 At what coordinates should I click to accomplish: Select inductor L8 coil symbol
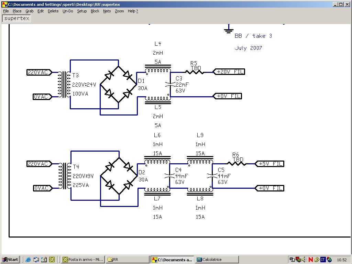click(200, 191)
